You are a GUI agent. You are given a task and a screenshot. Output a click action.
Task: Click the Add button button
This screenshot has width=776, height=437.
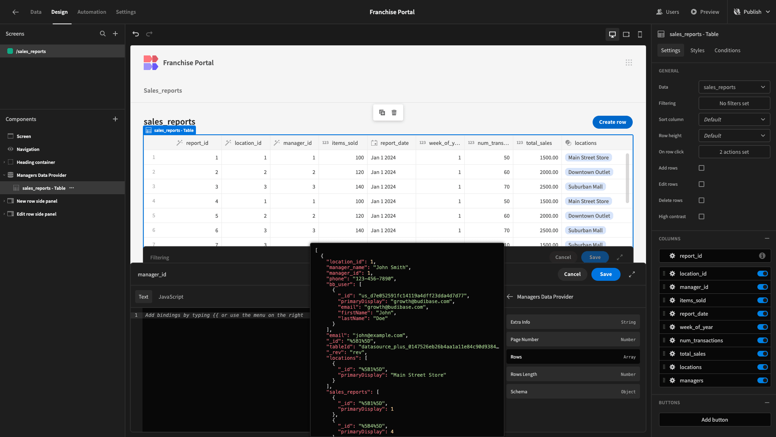714,420
